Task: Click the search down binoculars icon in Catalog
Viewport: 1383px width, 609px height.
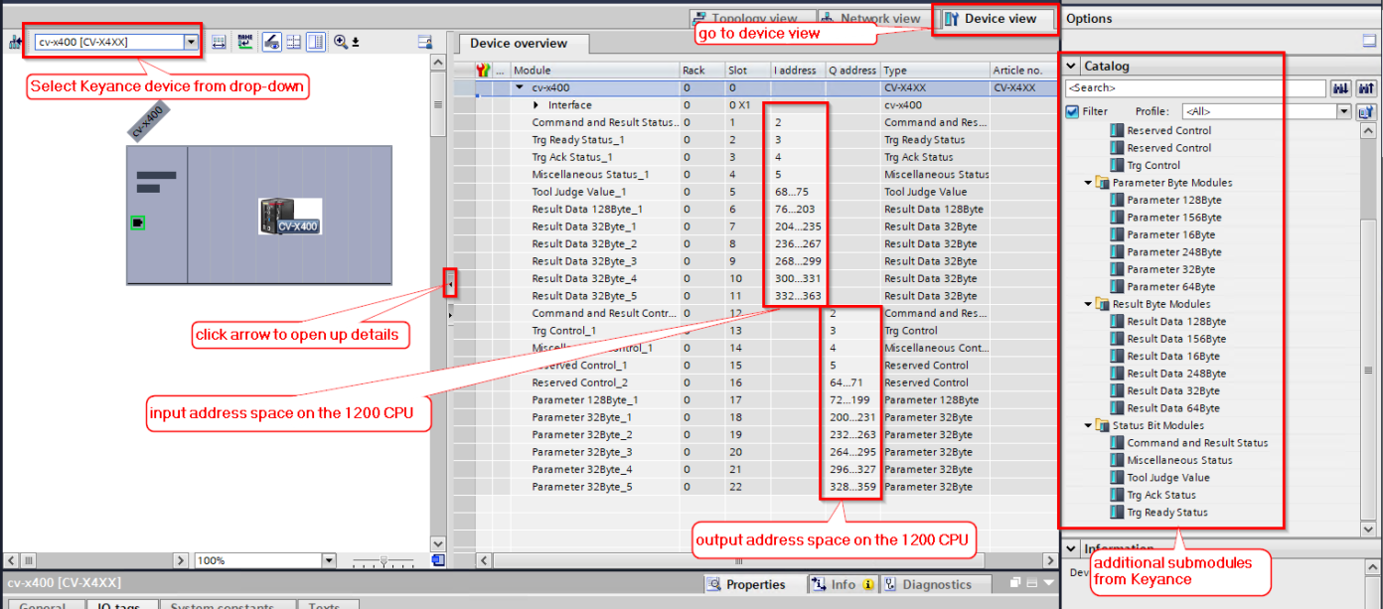Action: coord(1341,88)
